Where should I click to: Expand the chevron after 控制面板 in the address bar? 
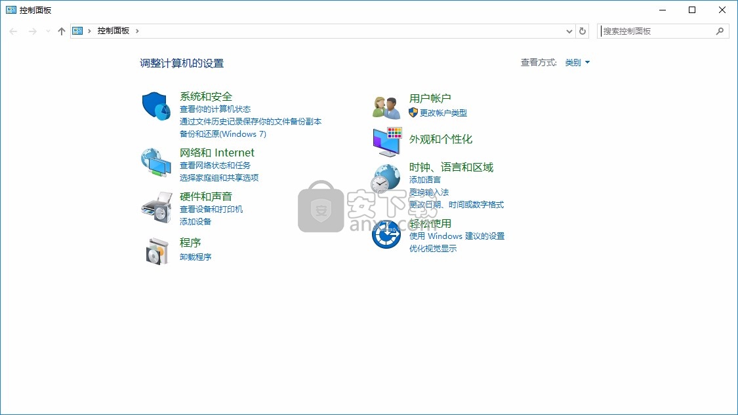click(137, 31)
